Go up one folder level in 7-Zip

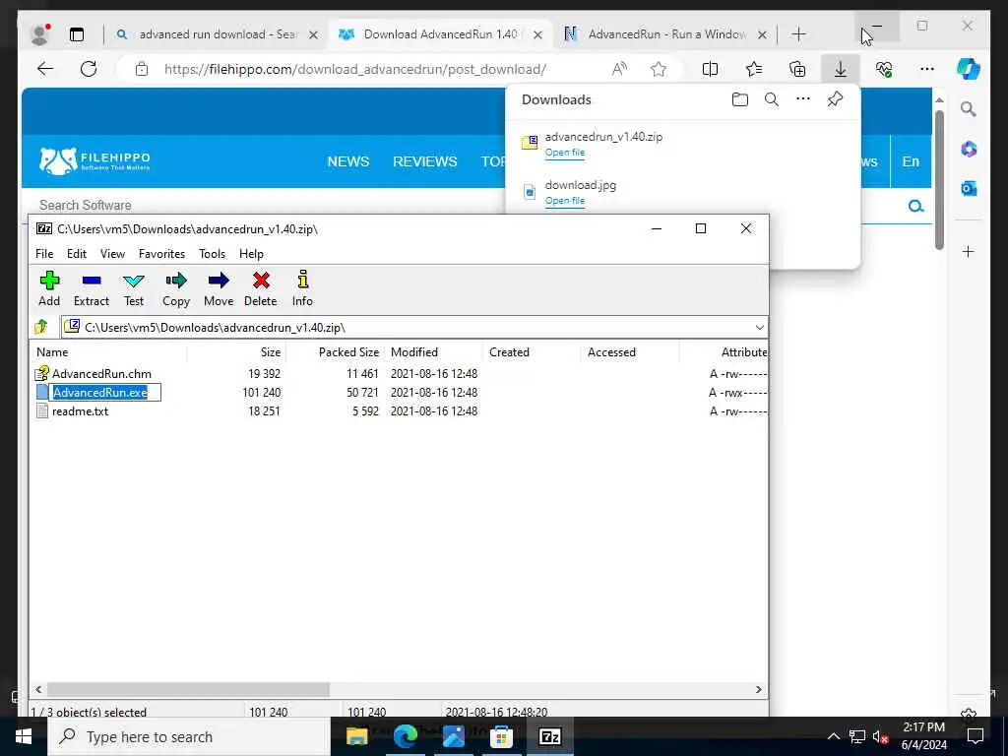click(41, 327)
